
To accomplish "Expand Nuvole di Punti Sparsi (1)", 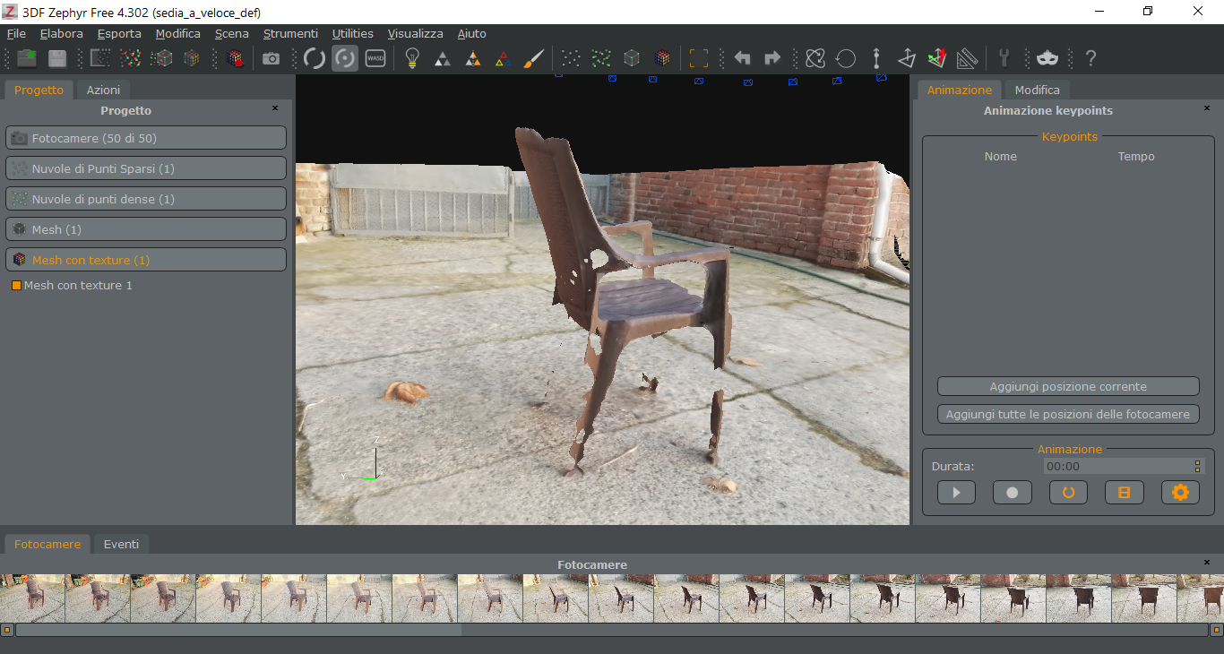I will pyautogui.click(x=146, y=168).
